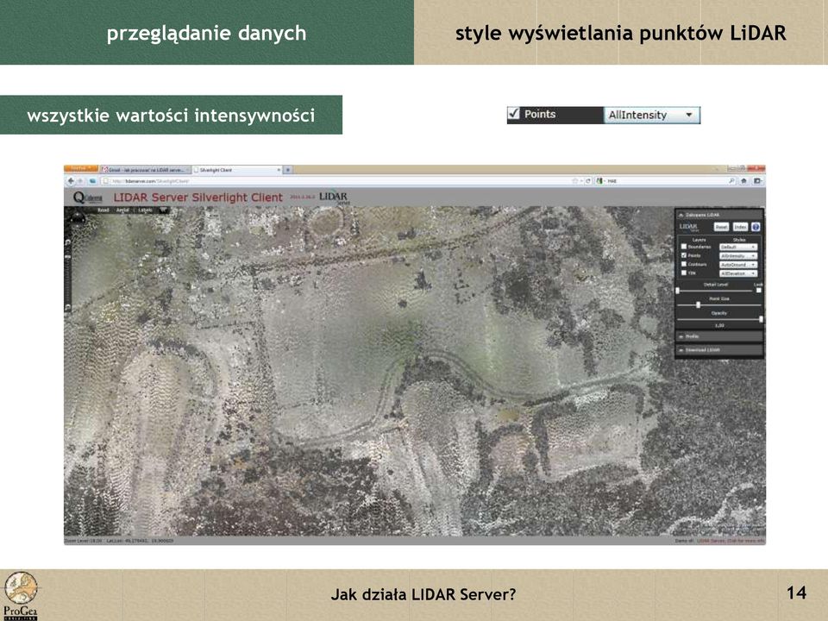
Task: Toggle Labels on the basemap
Action: tap(145, 210)
